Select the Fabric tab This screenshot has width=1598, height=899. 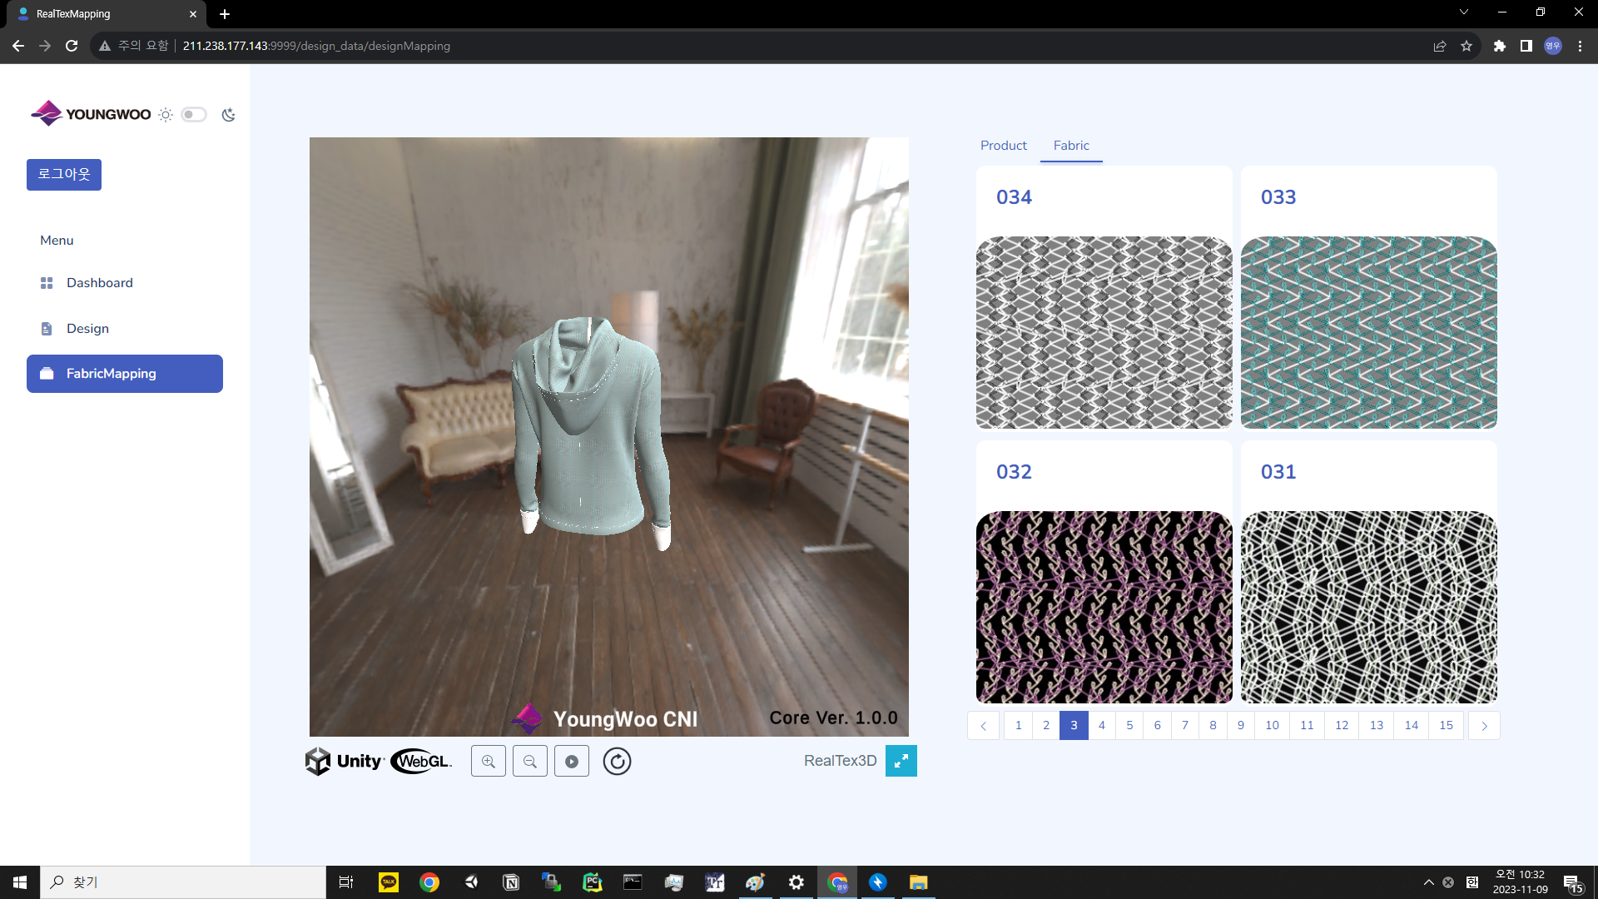1070,146
